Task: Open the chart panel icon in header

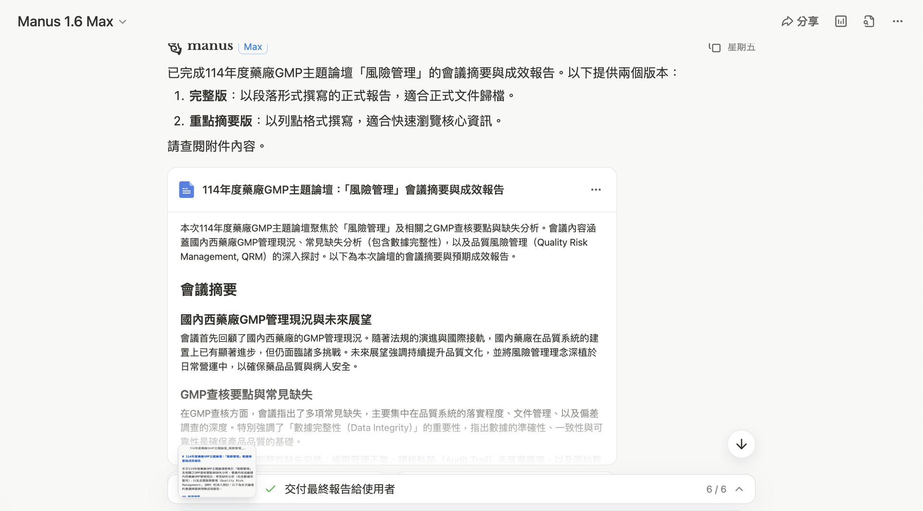Action: [841, 22]
